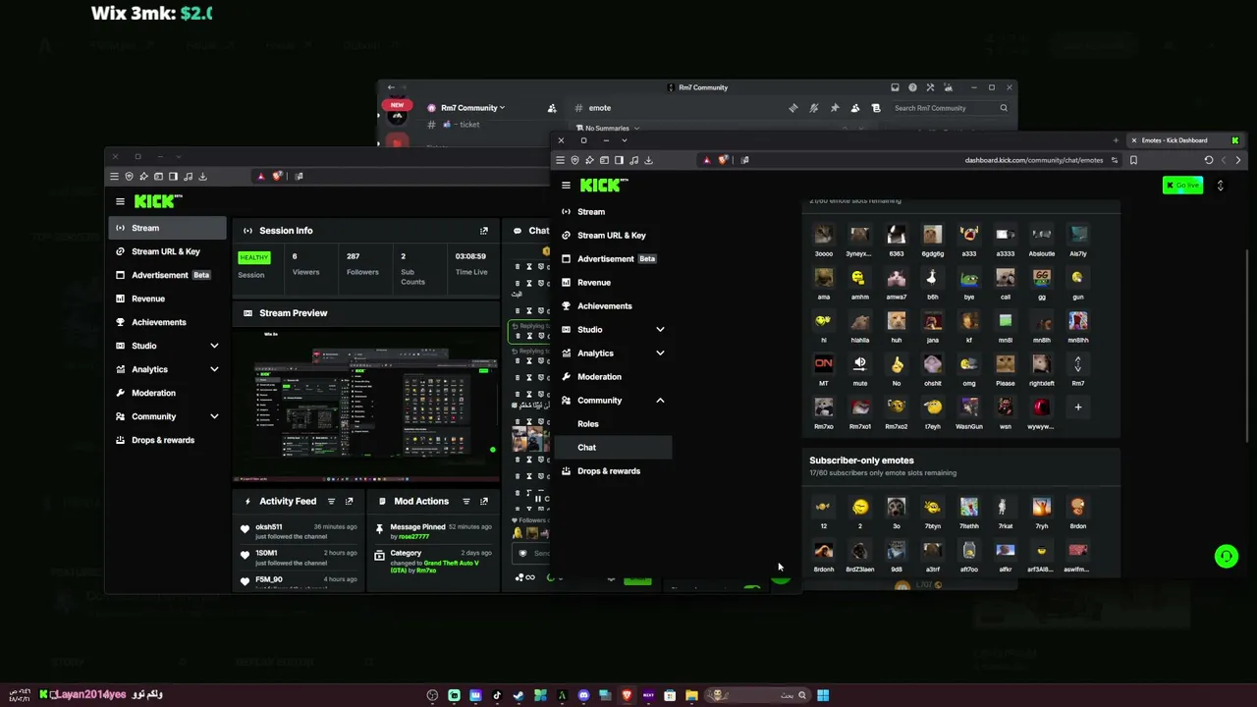
Task: Add a new channel emote with plus
Action: 1077,407
